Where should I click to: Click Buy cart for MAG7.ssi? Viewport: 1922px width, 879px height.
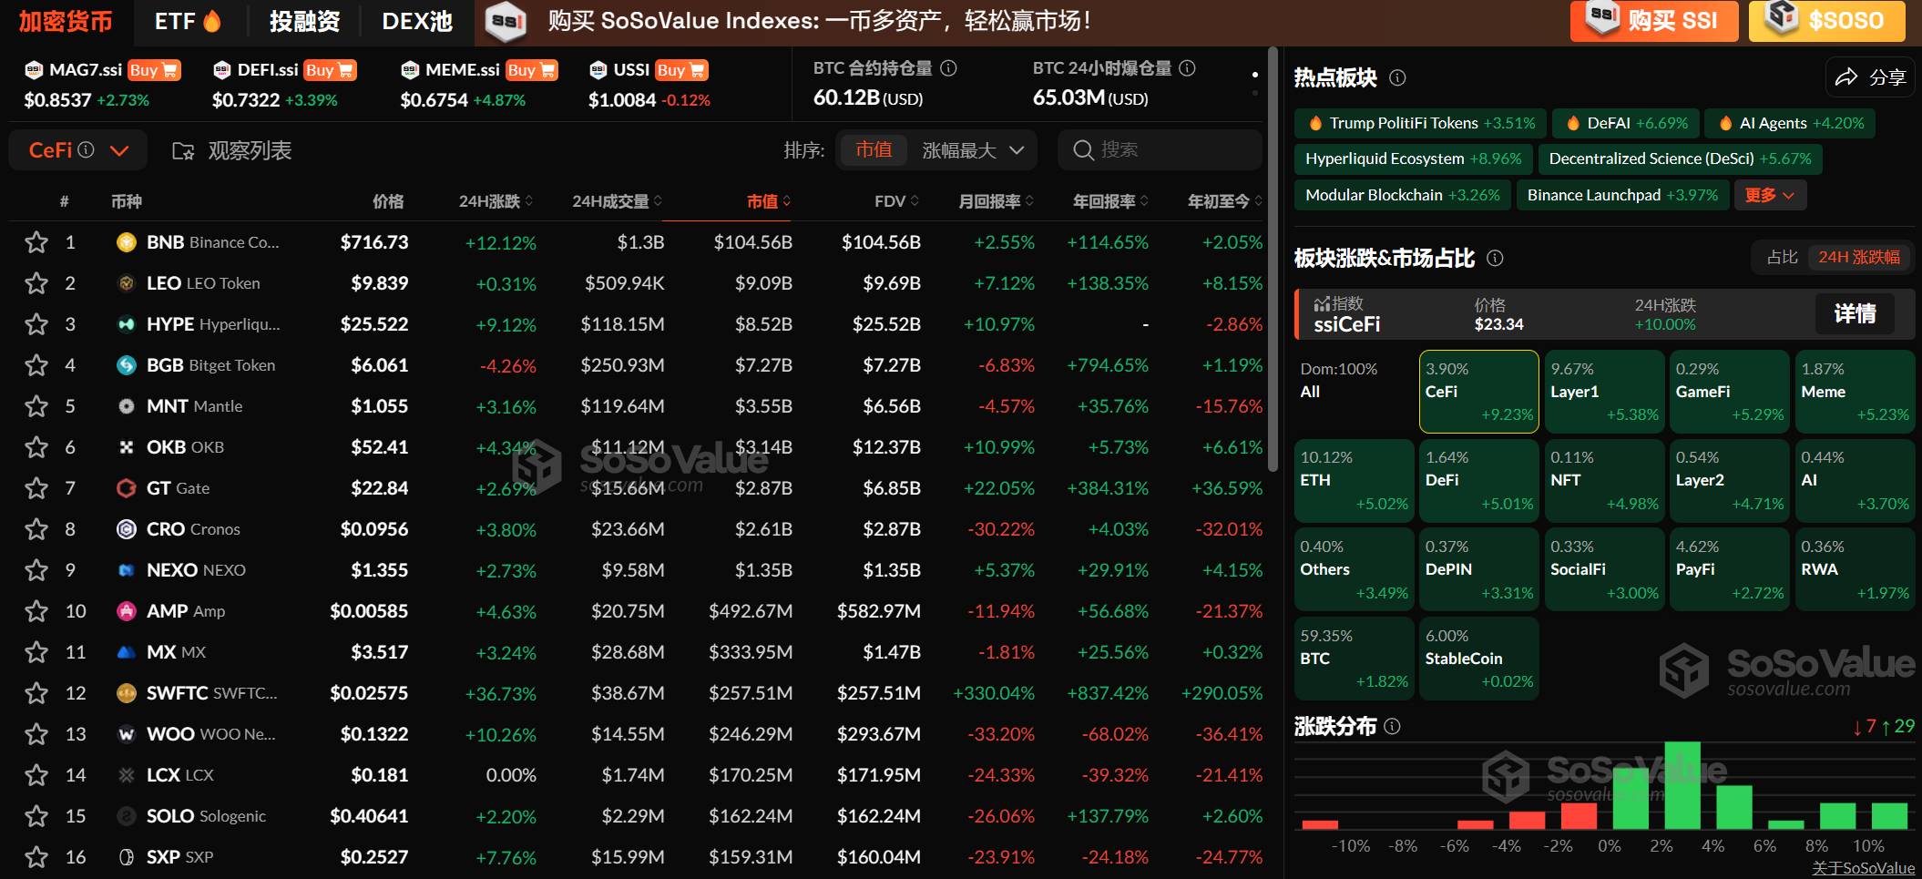coord(153,70)
